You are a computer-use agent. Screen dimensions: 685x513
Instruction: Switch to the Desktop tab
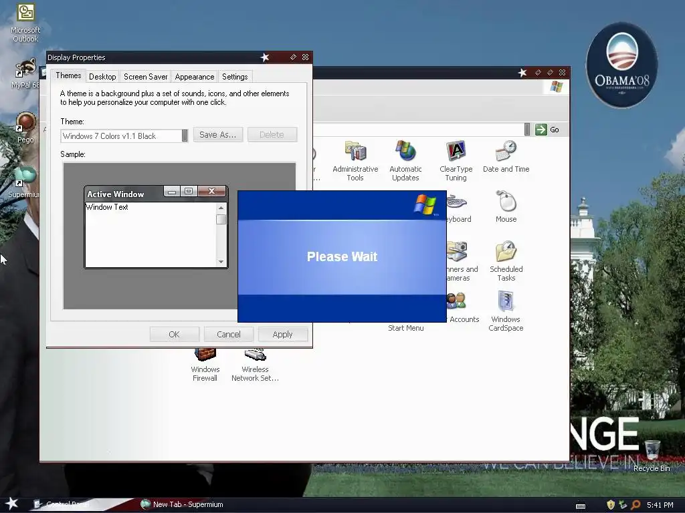(x=102, y=77)
